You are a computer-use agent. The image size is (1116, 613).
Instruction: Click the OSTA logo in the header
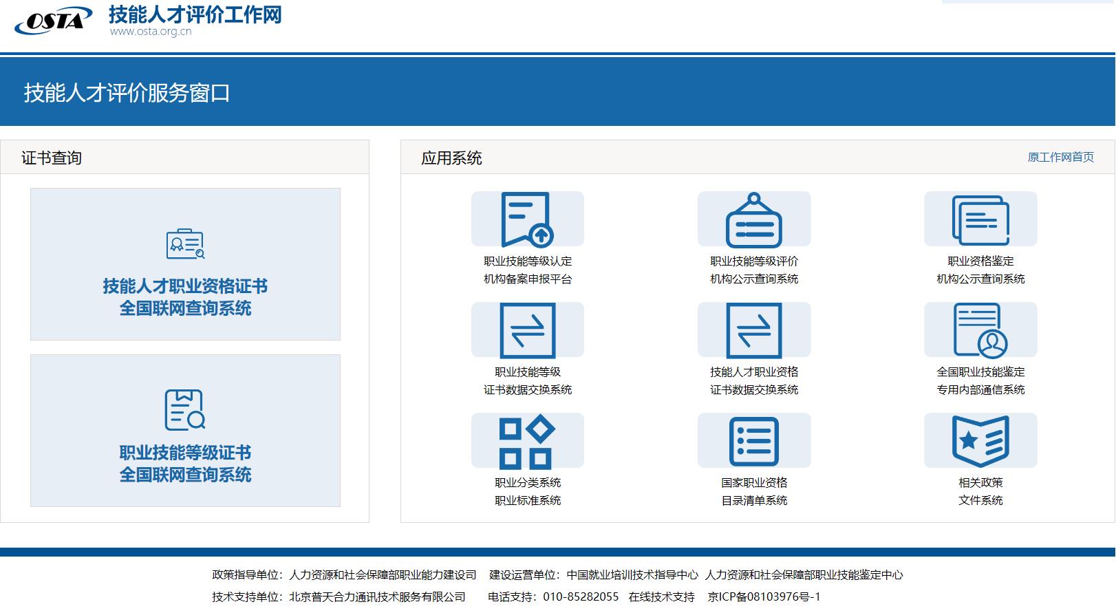tap(53, 20)
